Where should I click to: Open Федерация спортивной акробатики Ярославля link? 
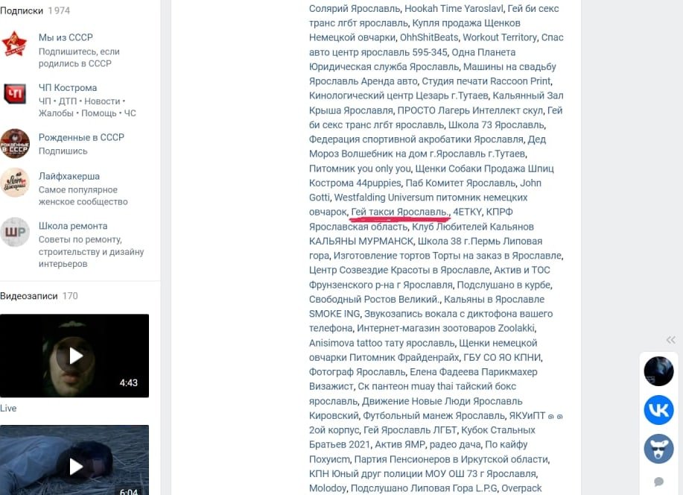(416, 139)
